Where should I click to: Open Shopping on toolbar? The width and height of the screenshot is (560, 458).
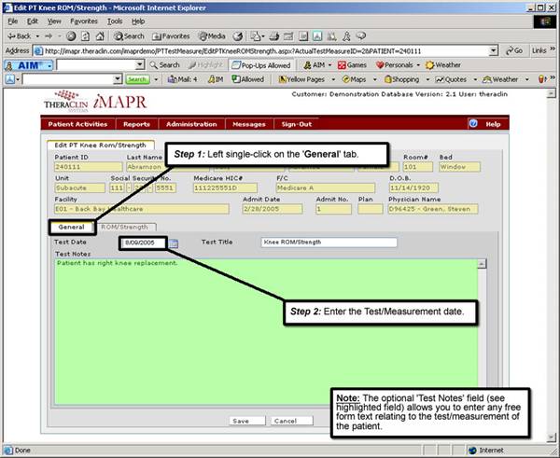pyautogui.click(x=401, y=79)
